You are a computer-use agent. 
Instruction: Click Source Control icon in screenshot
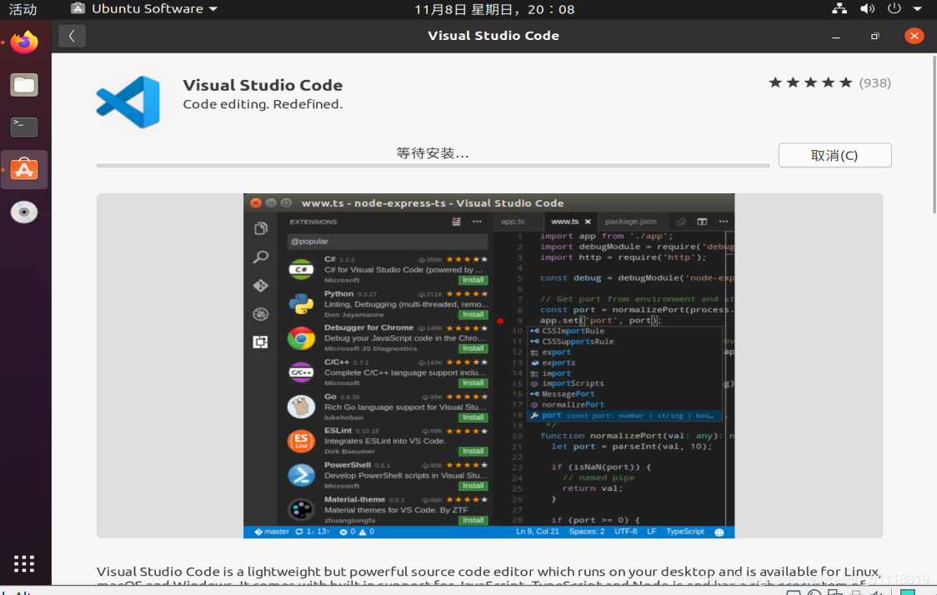coord(261,286)
